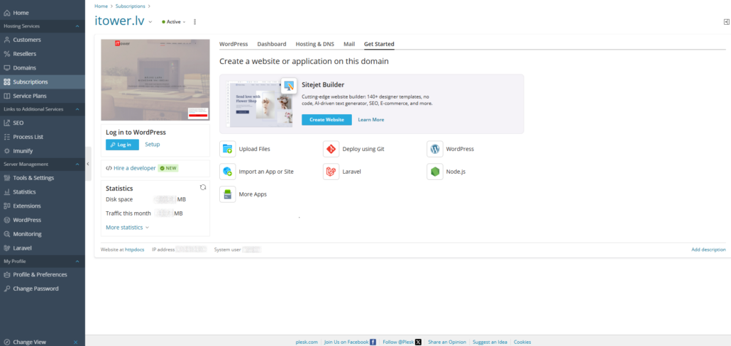
Task: Click the Resellers percent icon
Action: point(6,54)
